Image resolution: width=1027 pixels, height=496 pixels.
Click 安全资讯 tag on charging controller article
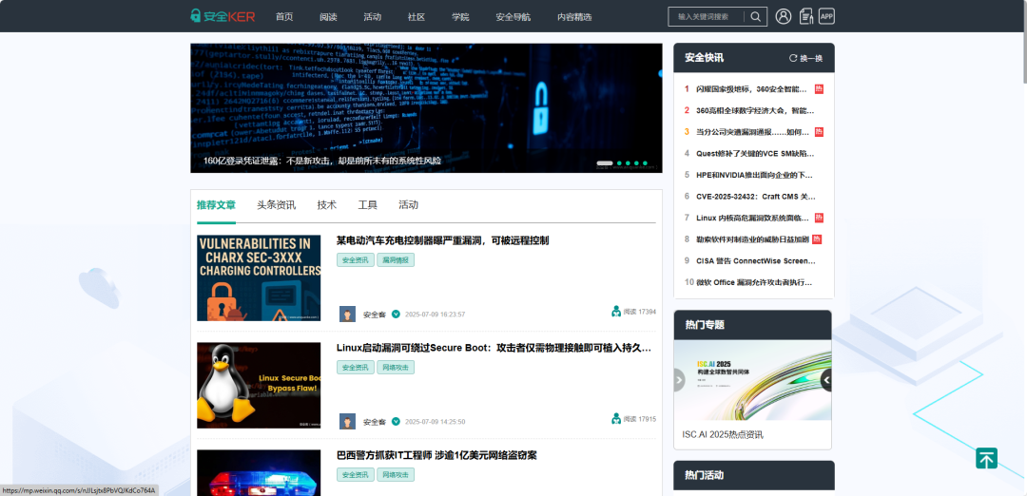tap(356, 260)
